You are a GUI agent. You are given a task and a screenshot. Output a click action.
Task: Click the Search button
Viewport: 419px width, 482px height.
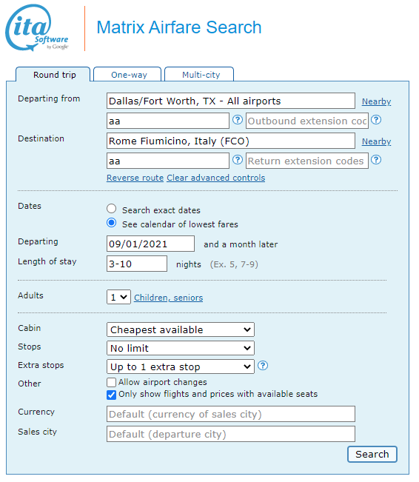(x=372, y=454)
